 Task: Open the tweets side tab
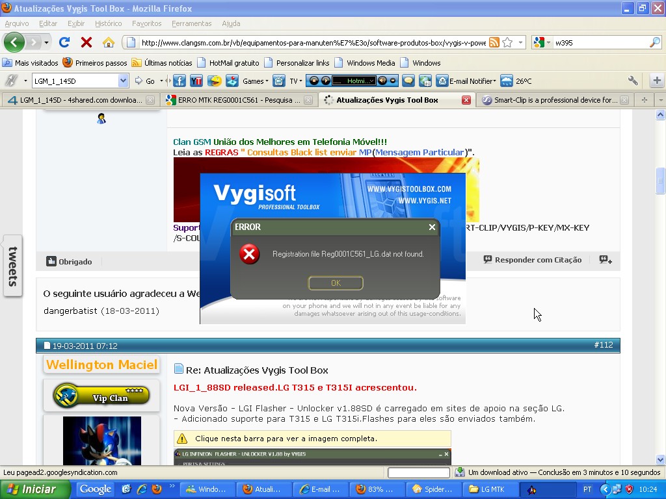coord(13,266)
